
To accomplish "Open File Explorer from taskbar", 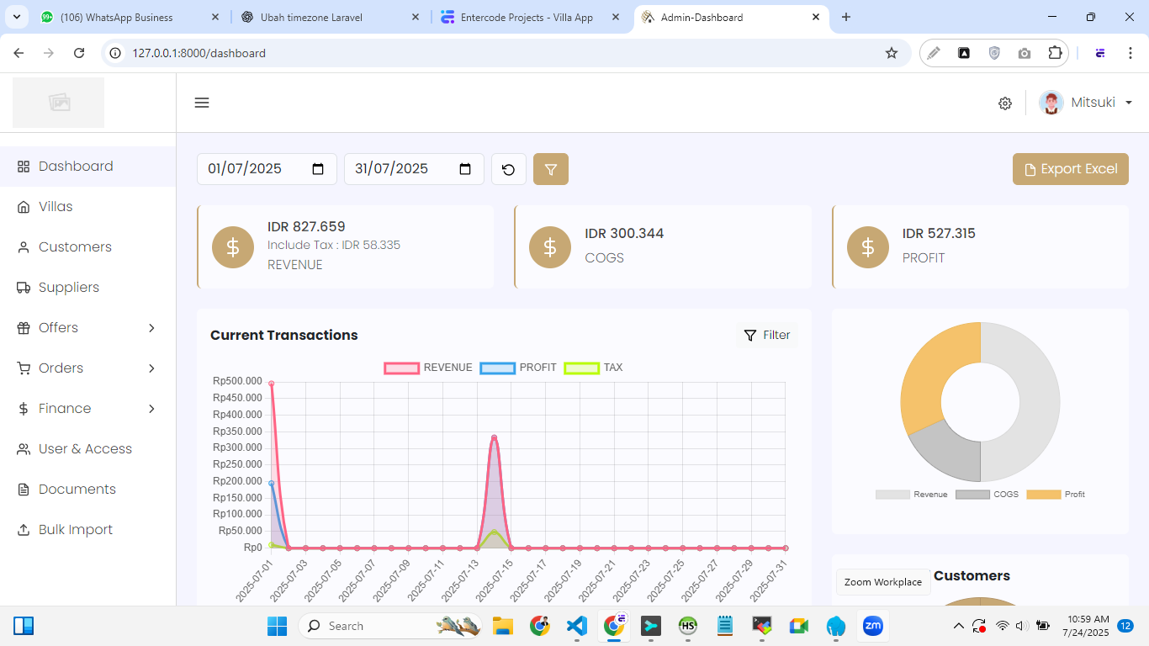I will pos(503,626).
